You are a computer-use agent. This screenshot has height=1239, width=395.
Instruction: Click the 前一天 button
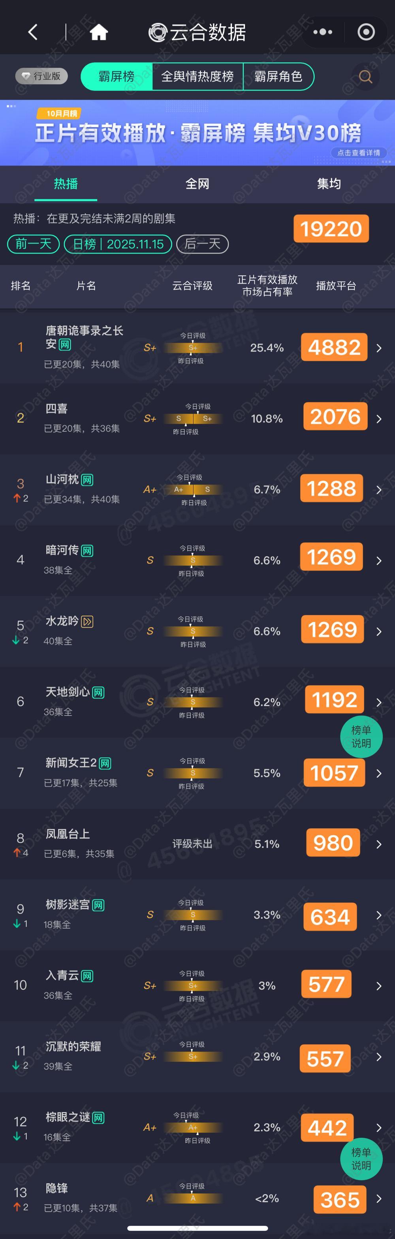point(33,244)
